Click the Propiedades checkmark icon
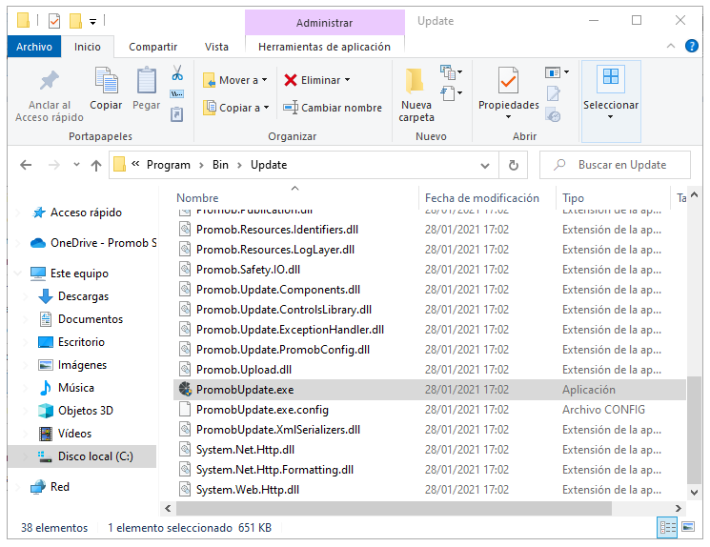 point(509,80)
